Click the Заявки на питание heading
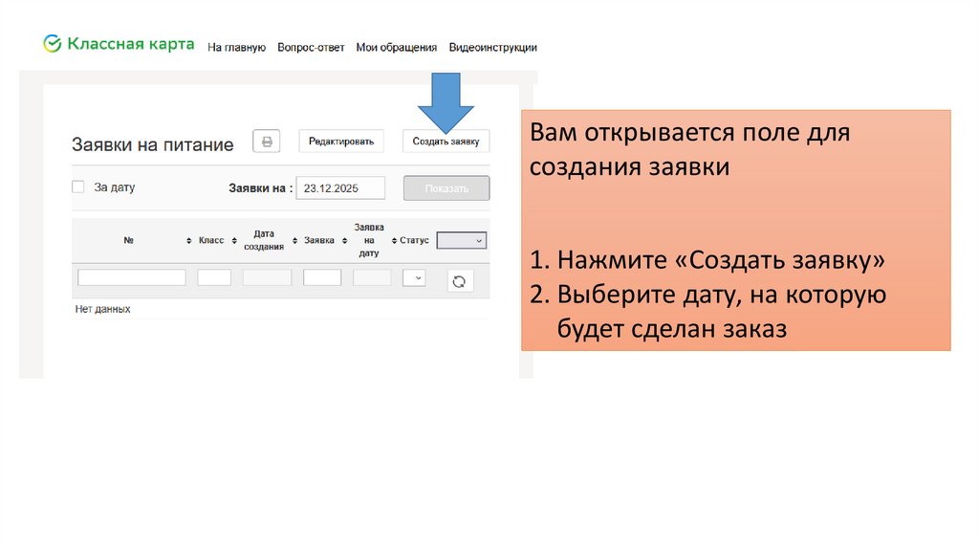The height and width of the screenshot is (549, 979). pos(153,144)
